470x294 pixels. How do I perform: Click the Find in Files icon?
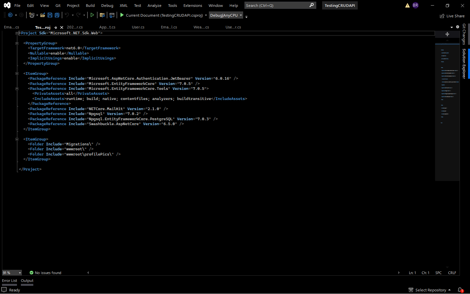coord(102,15)
